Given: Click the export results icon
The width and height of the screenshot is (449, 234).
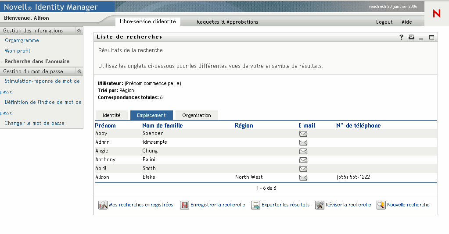Looking at the screenshot, I should pos(255,205).
